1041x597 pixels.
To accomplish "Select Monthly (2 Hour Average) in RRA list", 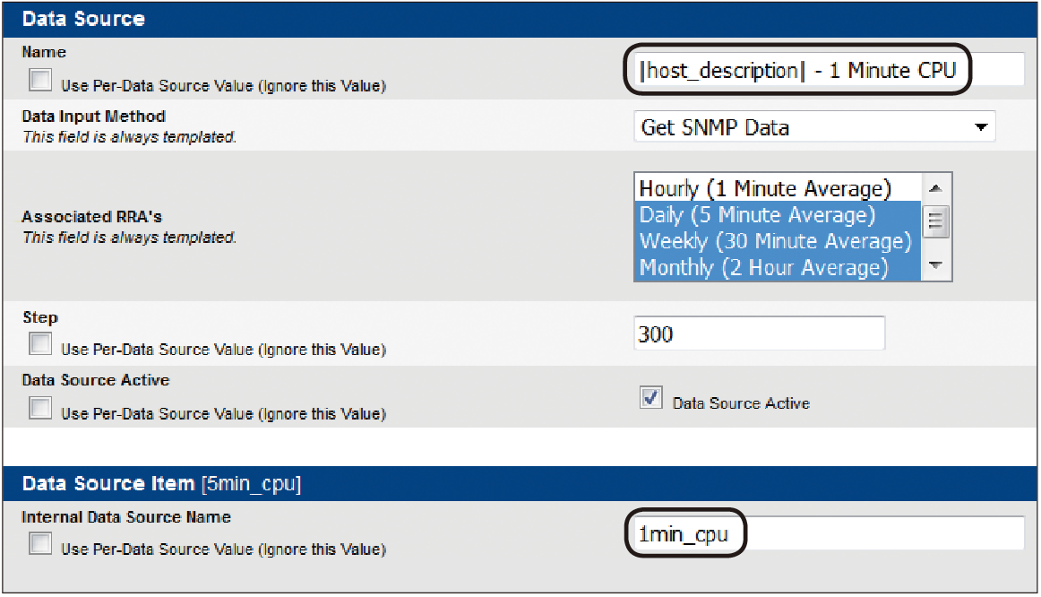I will 778,267.
